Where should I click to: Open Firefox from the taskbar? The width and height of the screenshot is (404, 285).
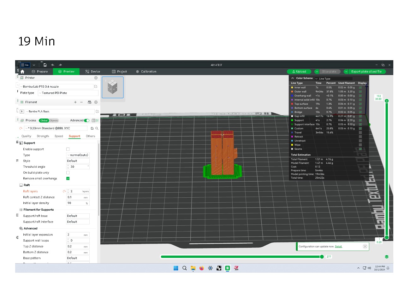click(x=202, y=268)
